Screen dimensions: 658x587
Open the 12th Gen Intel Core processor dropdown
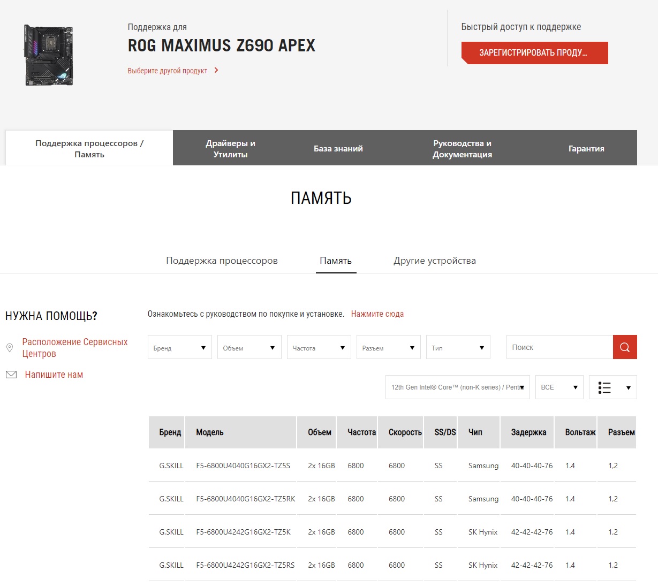pyautogui.click(x=458, y=387)
